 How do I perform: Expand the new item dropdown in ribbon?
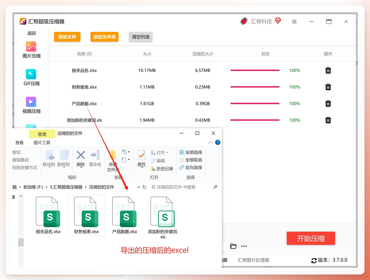click(x=125, y=152)
